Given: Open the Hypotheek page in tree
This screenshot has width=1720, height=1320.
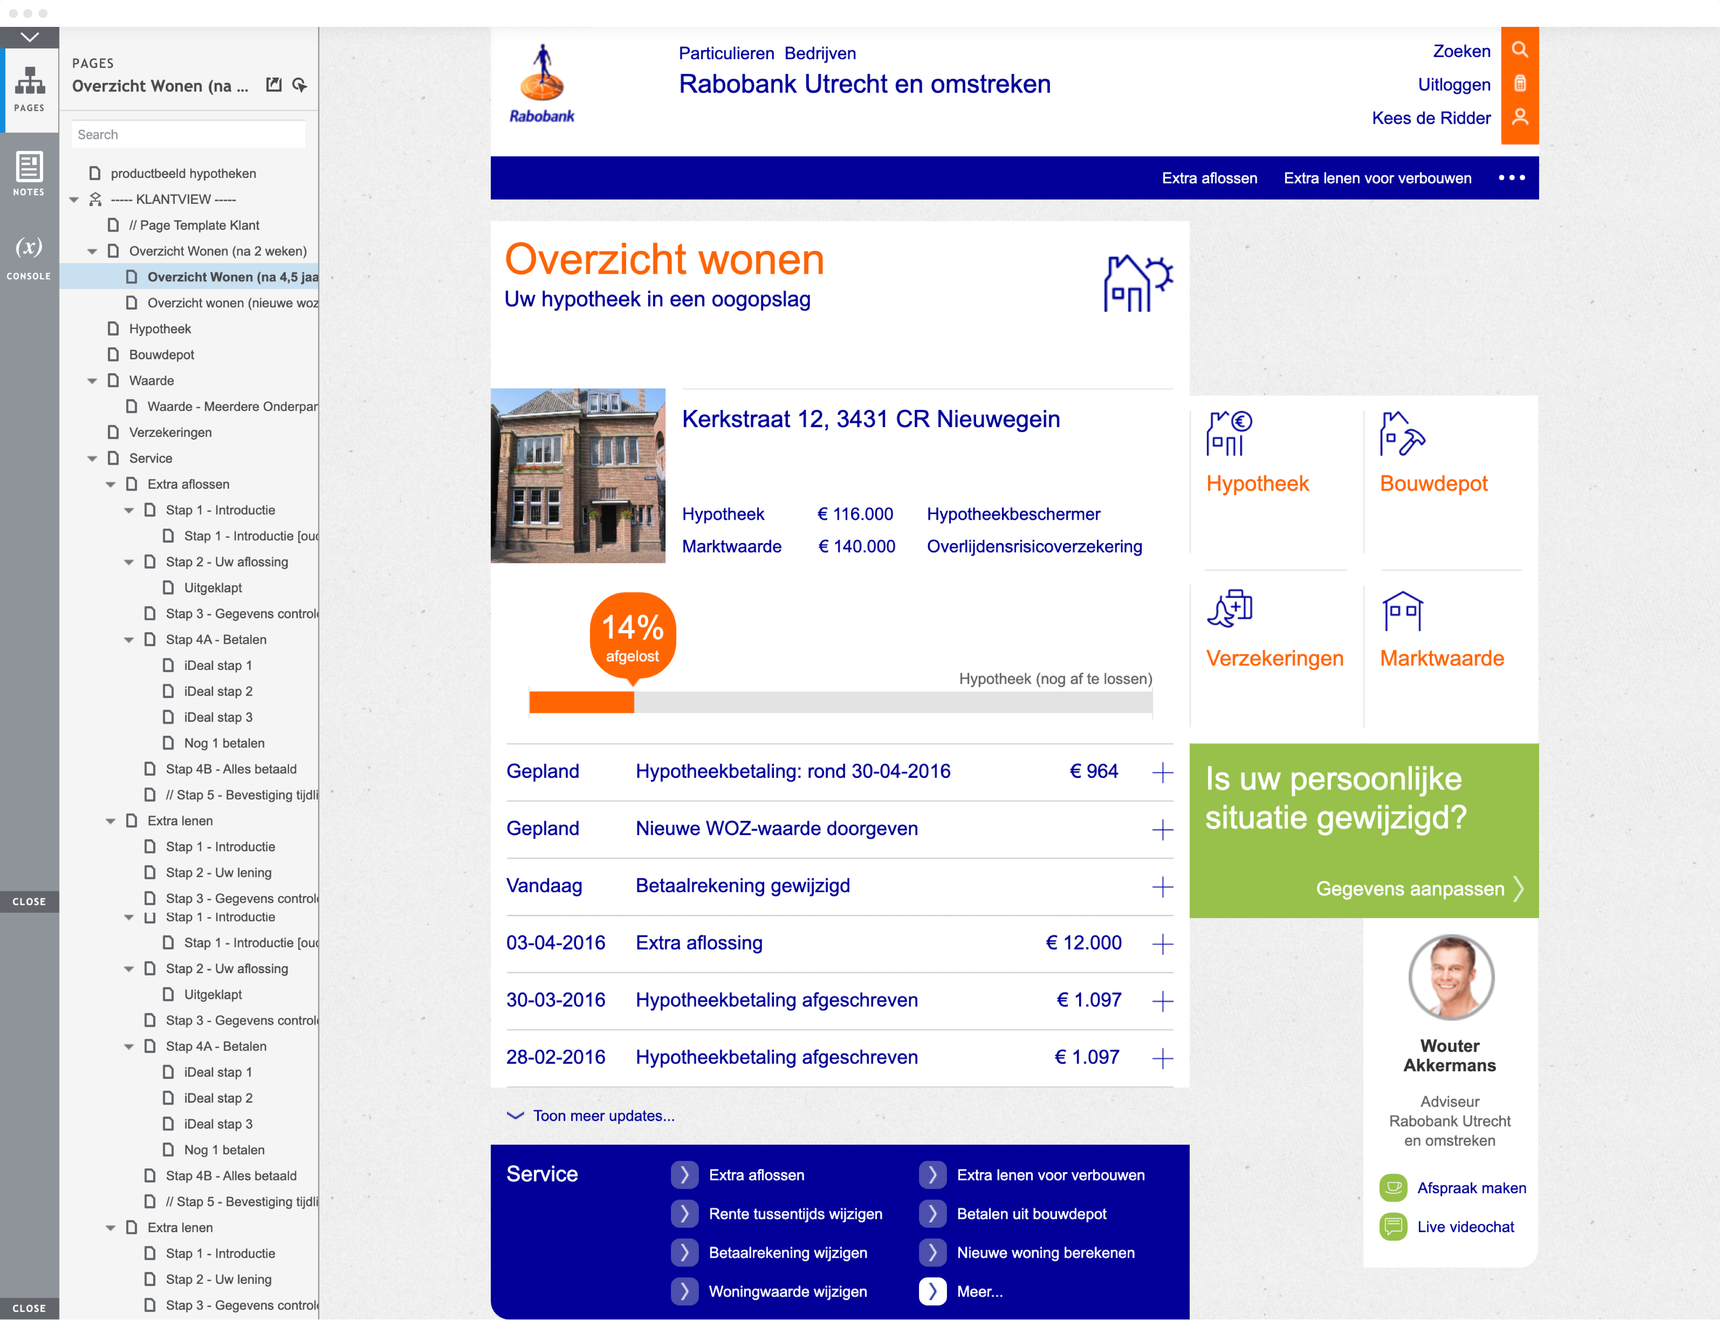Looking at the screenshot, I should point(159,328).
